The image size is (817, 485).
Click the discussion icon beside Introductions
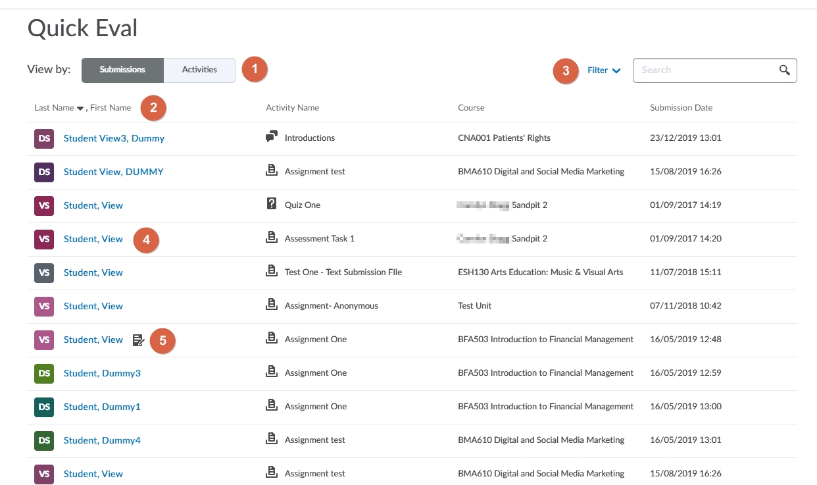tap(271, 137)
